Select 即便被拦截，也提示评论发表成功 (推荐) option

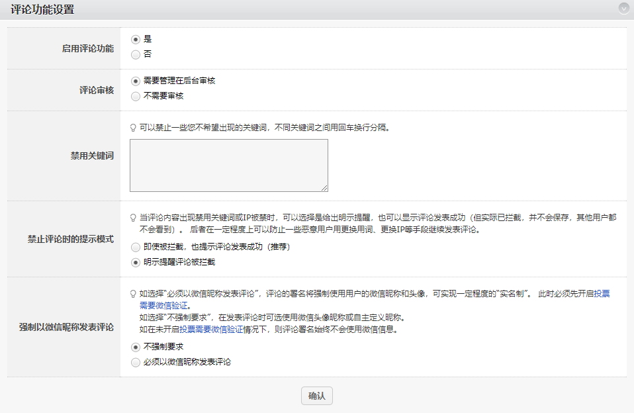[136, 247]
